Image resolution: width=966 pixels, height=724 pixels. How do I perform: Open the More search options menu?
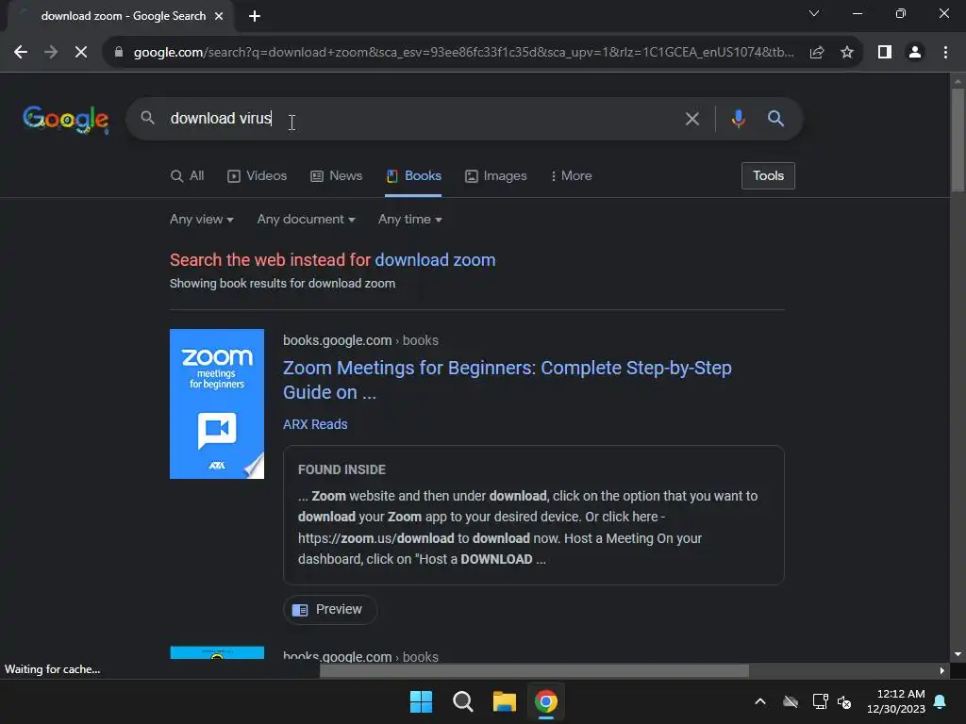(571, 176)
